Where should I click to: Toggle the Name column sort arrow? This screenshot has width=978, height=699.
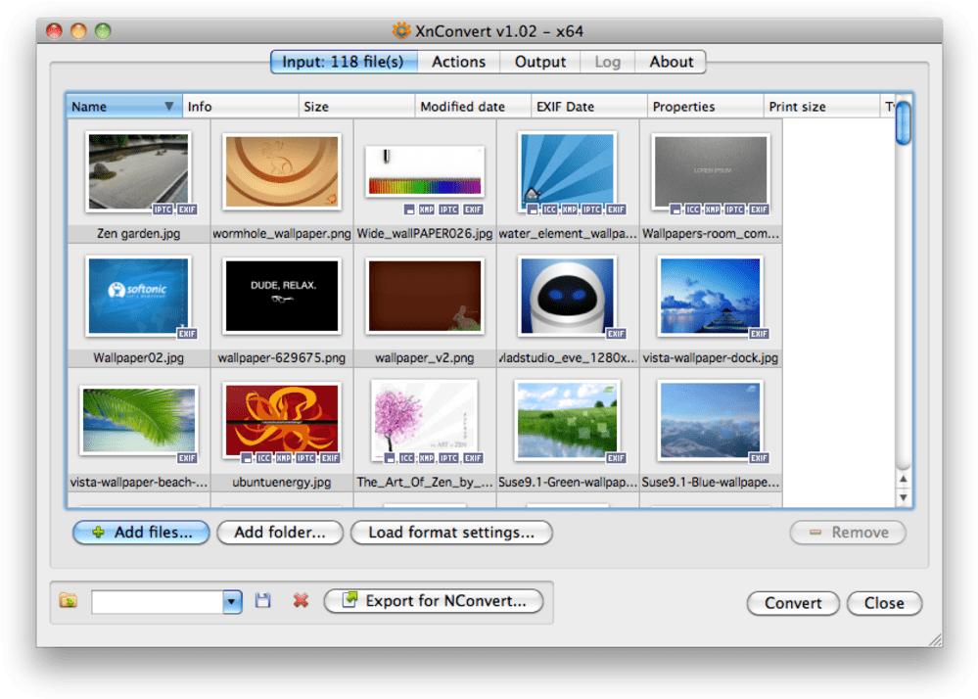point(169,106)
